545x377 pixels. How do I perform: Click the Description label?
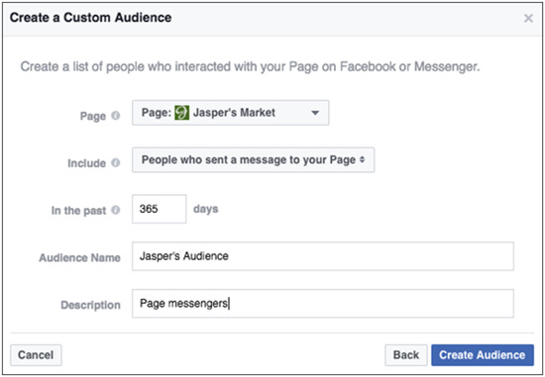[x=91, y=305]
